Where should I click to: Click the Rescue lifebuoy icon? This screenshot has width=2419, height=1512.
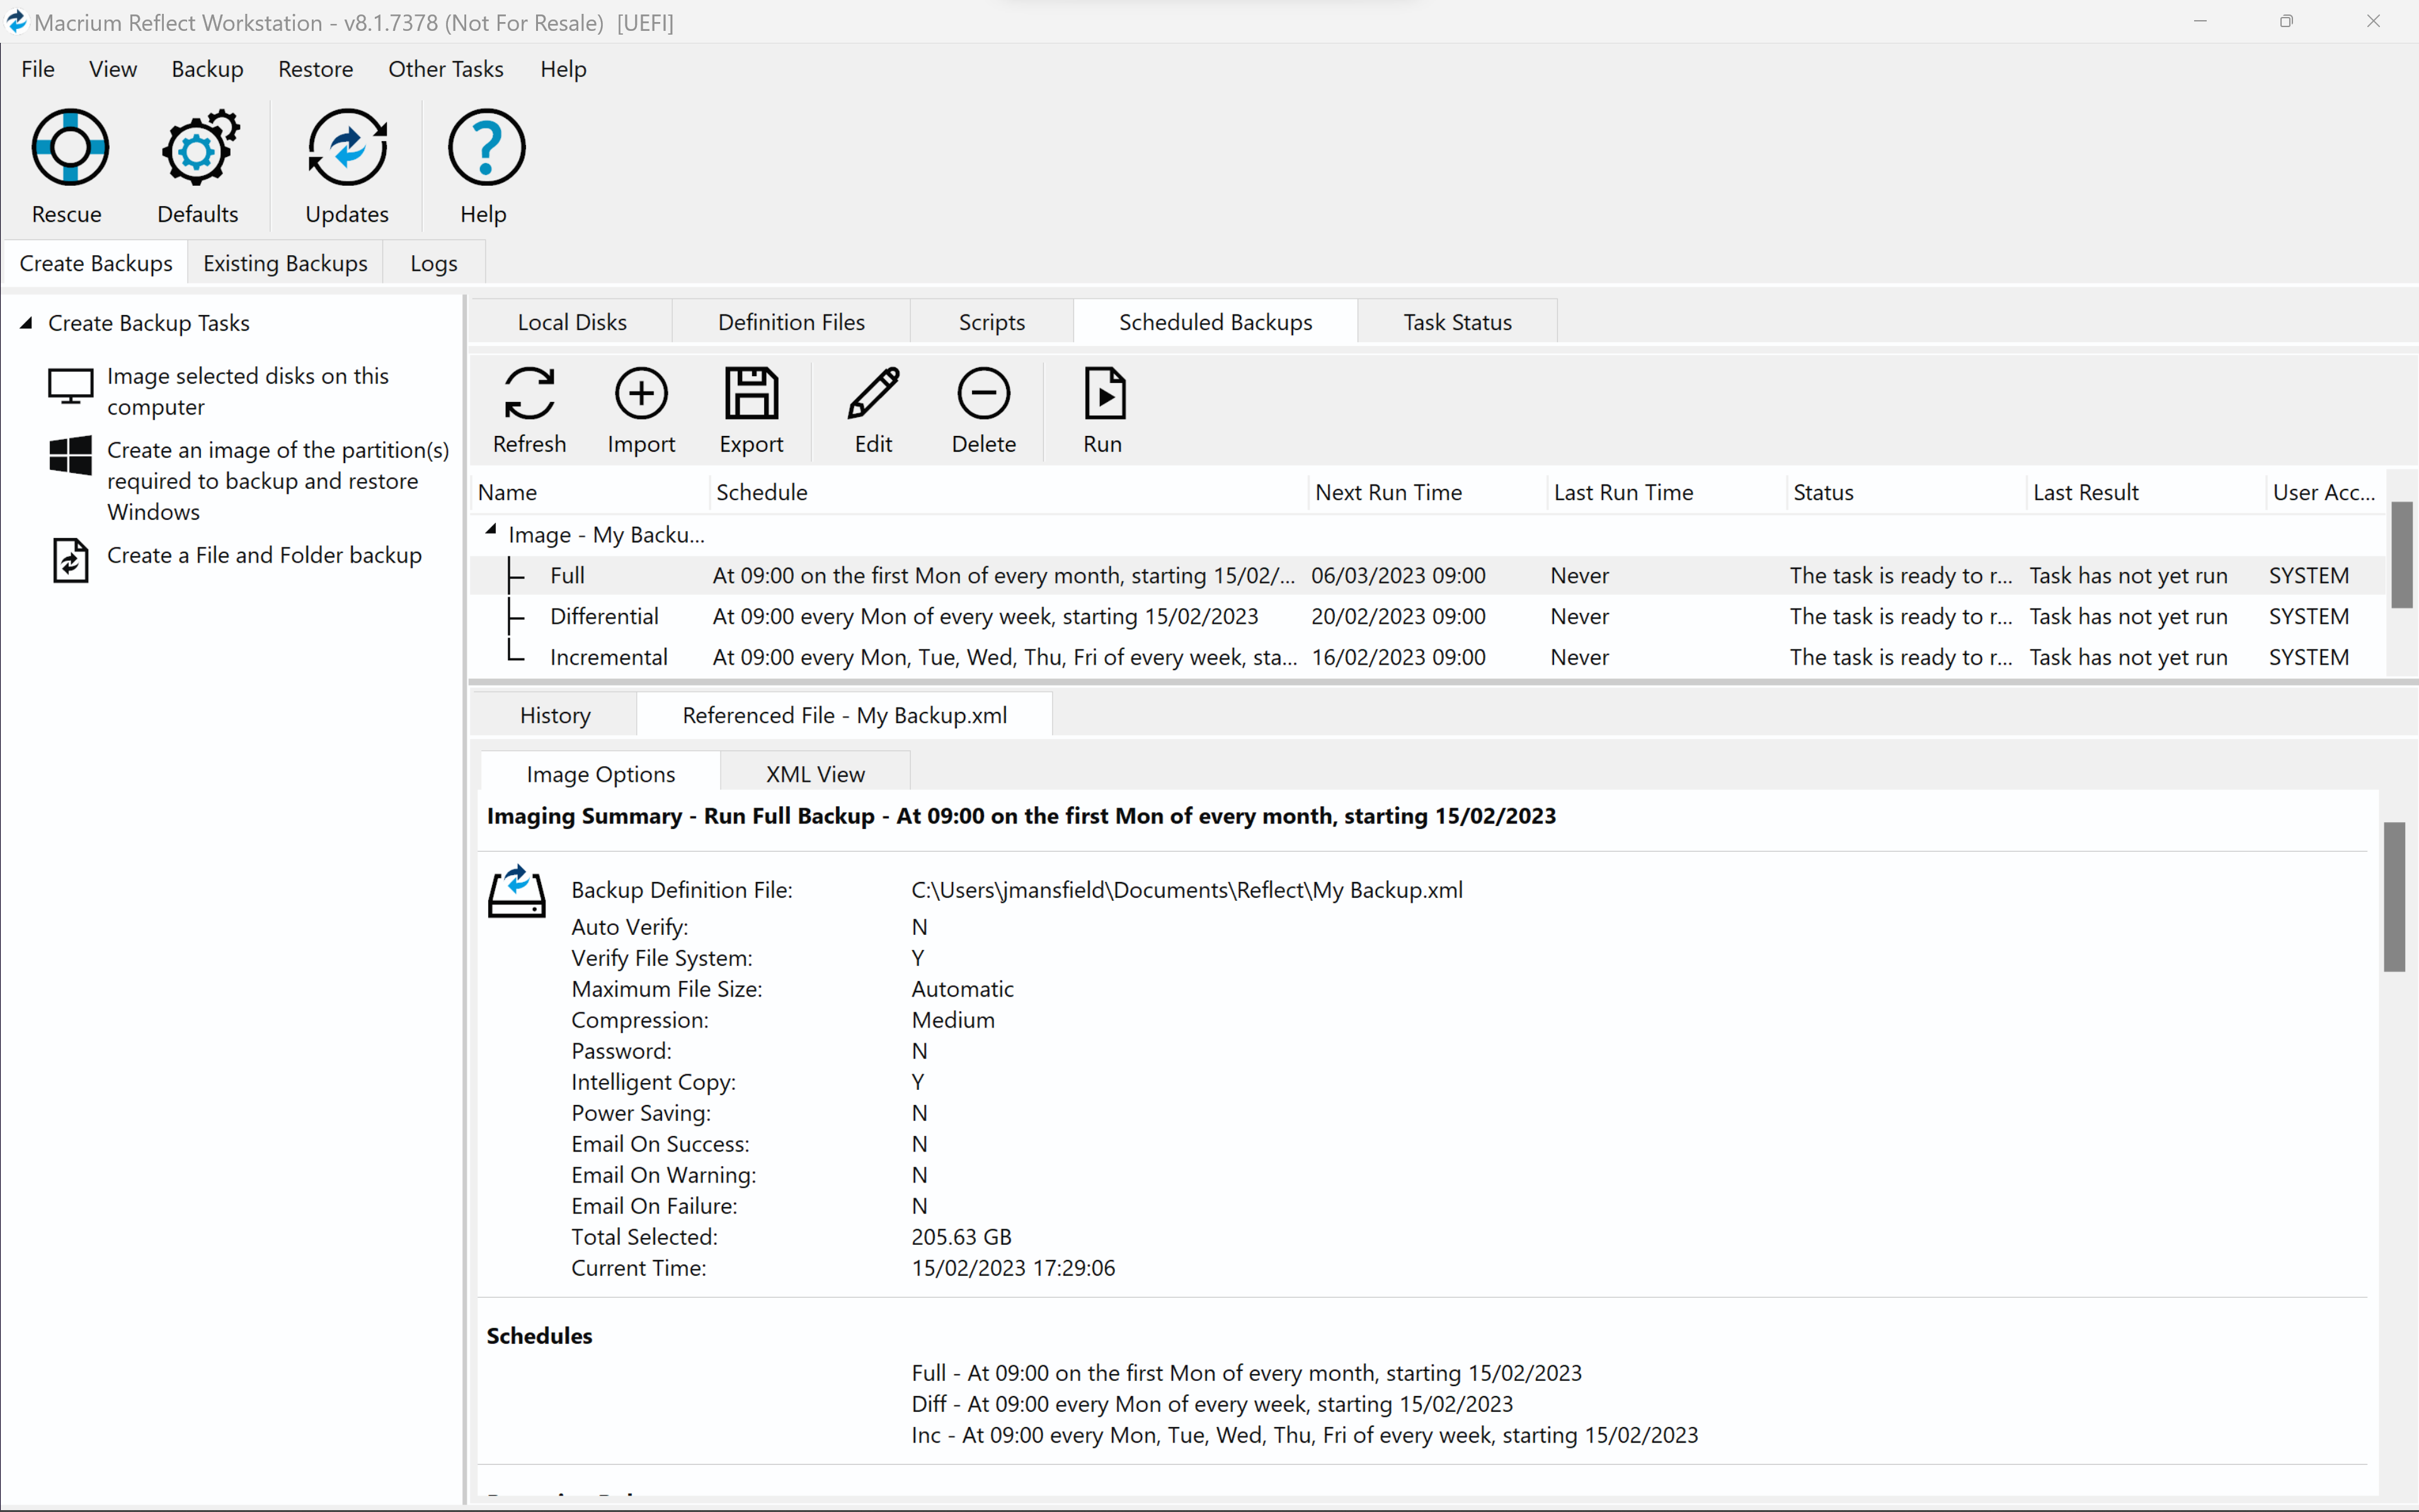69,148
